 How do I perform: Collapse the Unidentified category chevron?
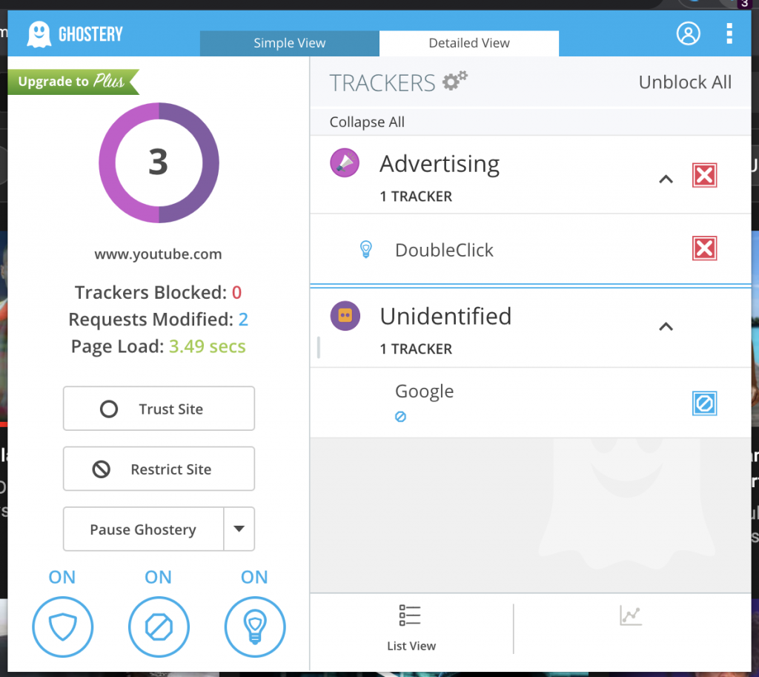[x=666, y=327]
